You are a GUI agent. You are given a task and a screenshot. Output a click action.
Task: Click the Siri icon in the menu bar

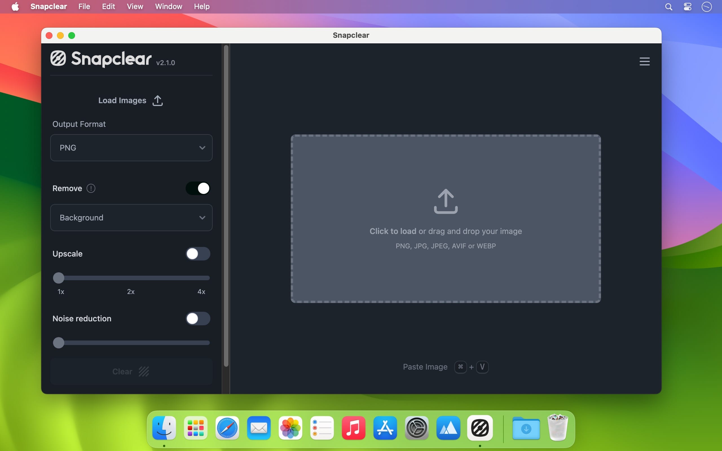[x=707, y=6]
